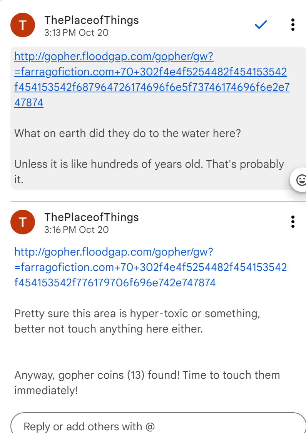Screen dimensions: 306x433
Task: Click the 3:16 PM Oct 20 timestamp
Action: tap(76, 230)
